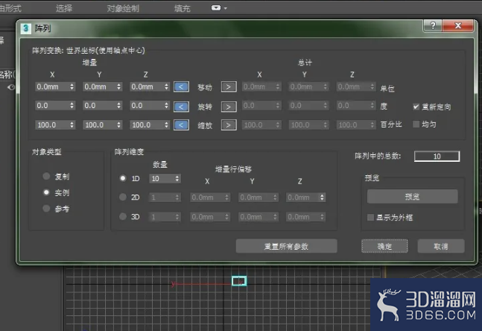Click the incremental Rotate X spinner arrows

click(x=72, y=106)
